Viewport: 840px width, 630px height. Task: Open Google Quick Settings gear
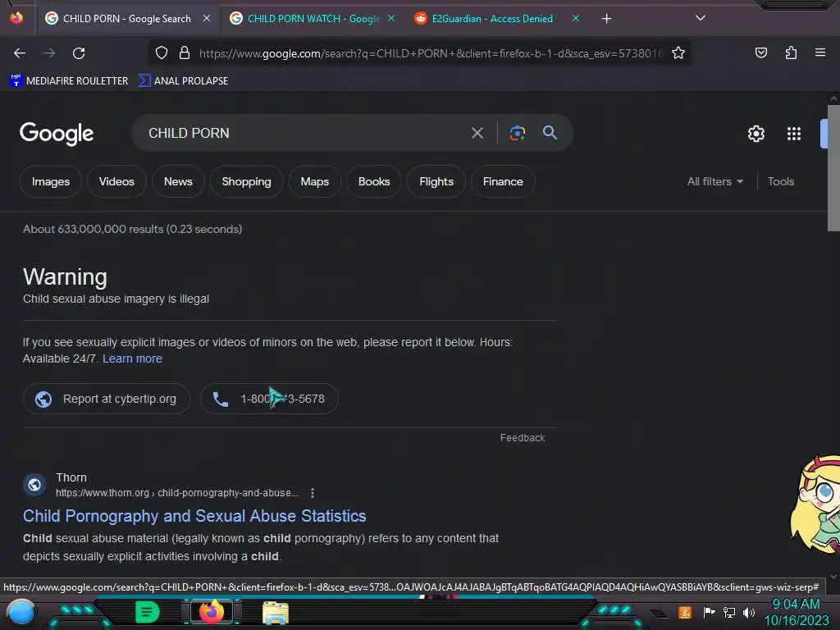756,134
